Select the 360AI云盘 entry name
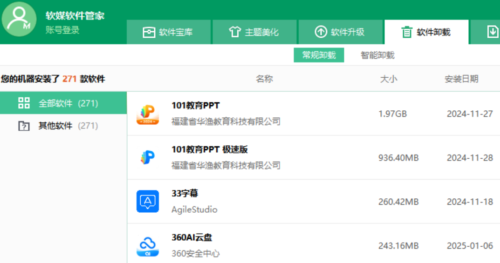The width and height of the screenshot is (500, 263). [x=192, y=237]
